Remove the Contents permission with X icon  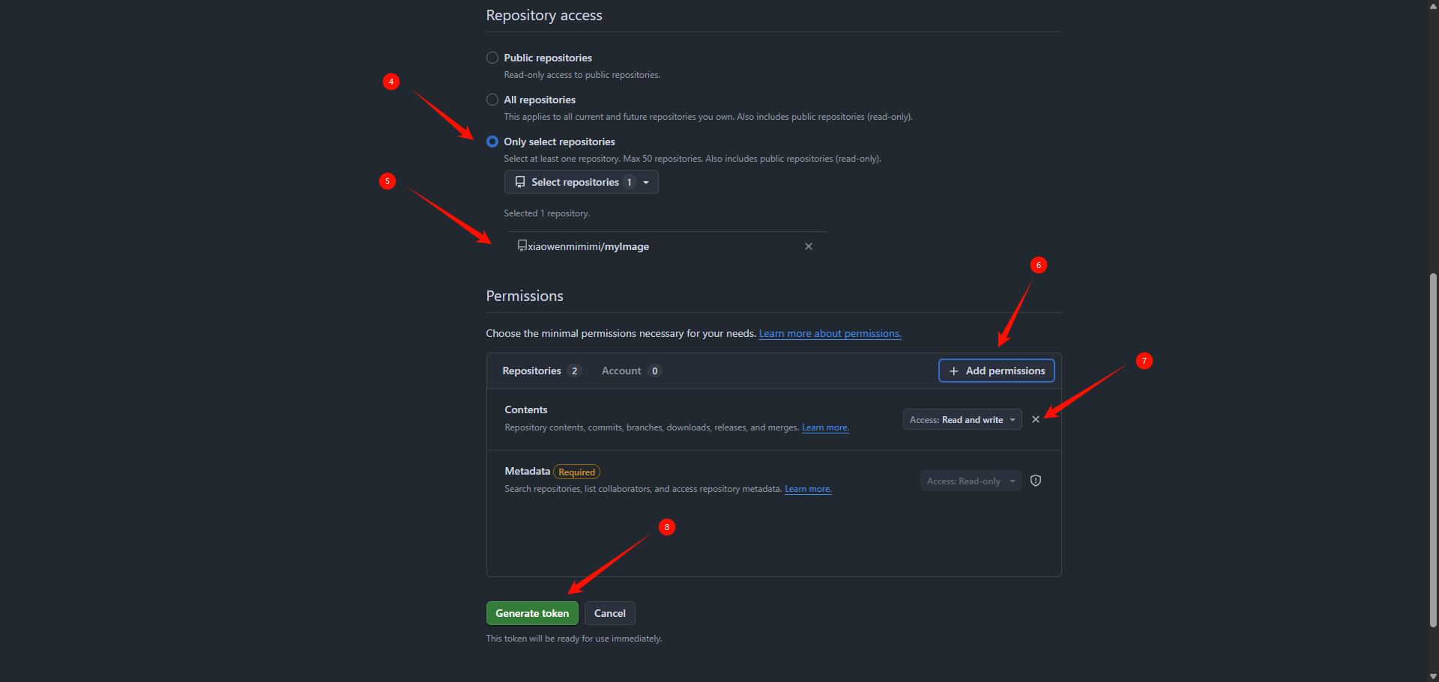pyautogui.click(x=1035, y=420)
